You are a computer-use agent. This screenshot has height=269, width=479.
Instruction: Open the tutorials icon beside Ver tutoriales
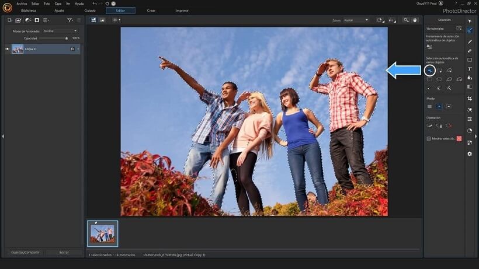[459, 28]
